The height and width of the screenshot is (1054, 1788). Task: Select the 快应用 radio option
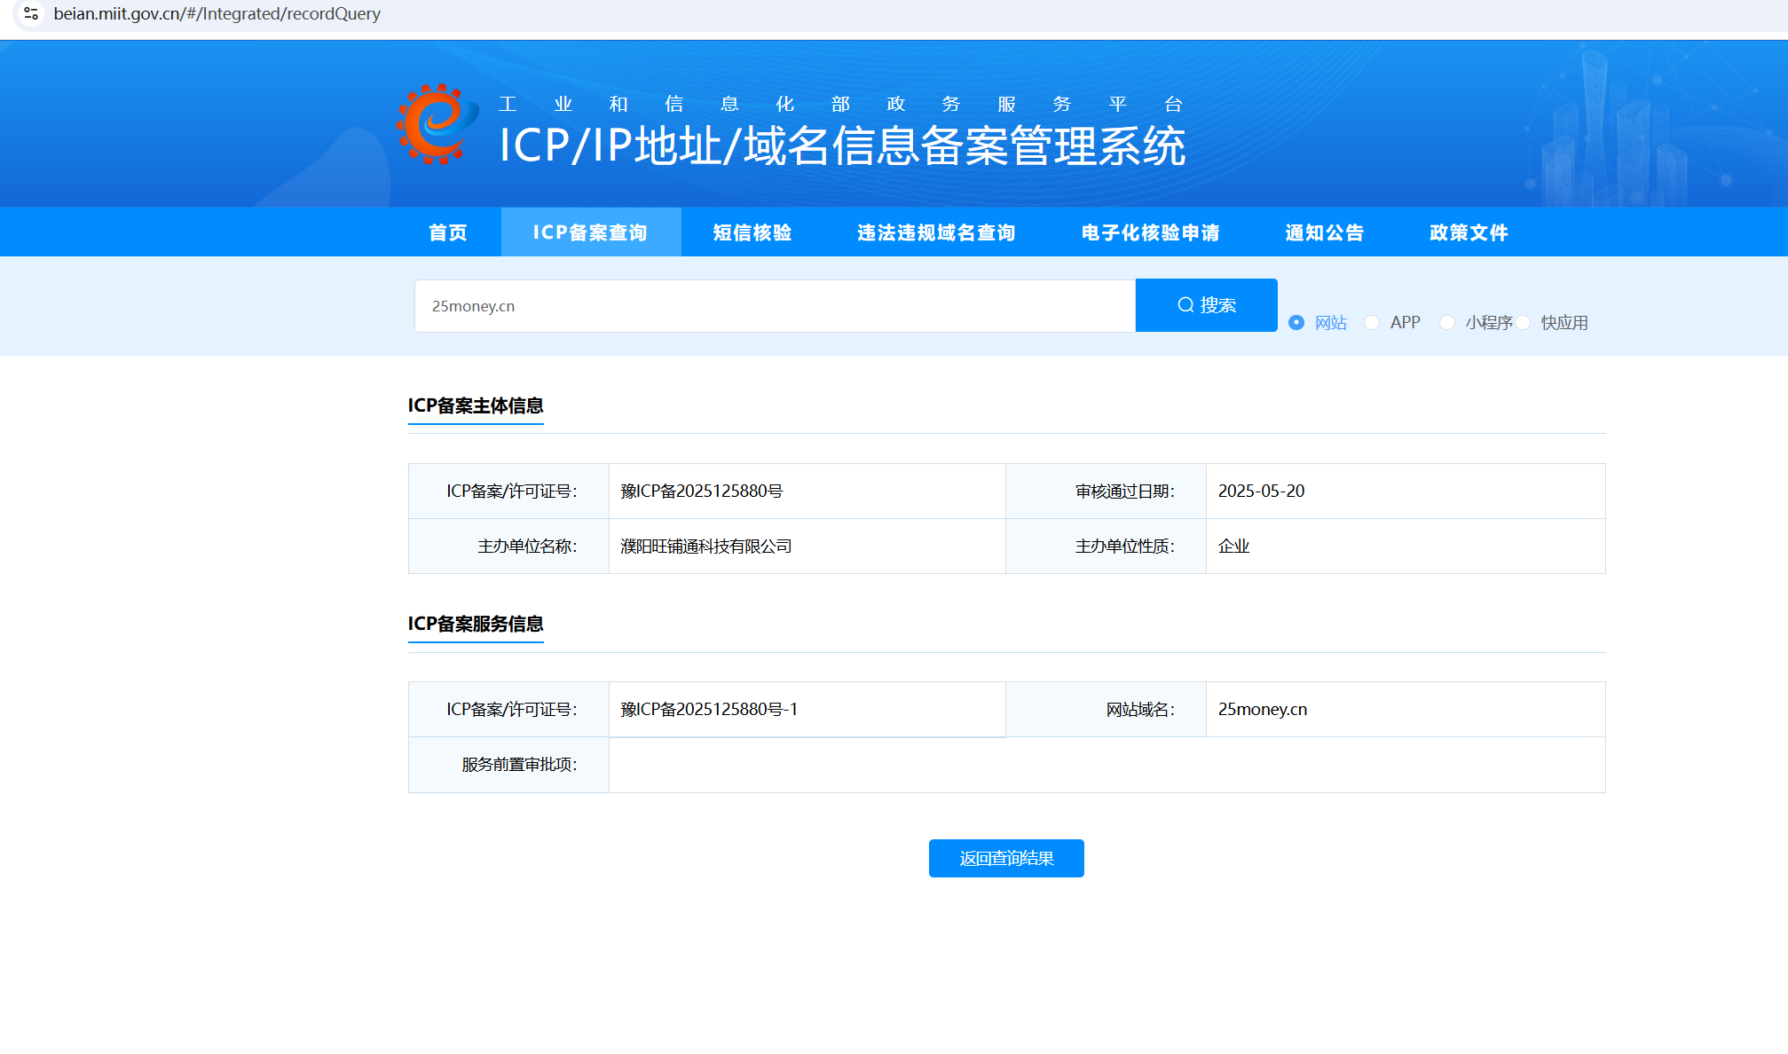coord(1524,323)
